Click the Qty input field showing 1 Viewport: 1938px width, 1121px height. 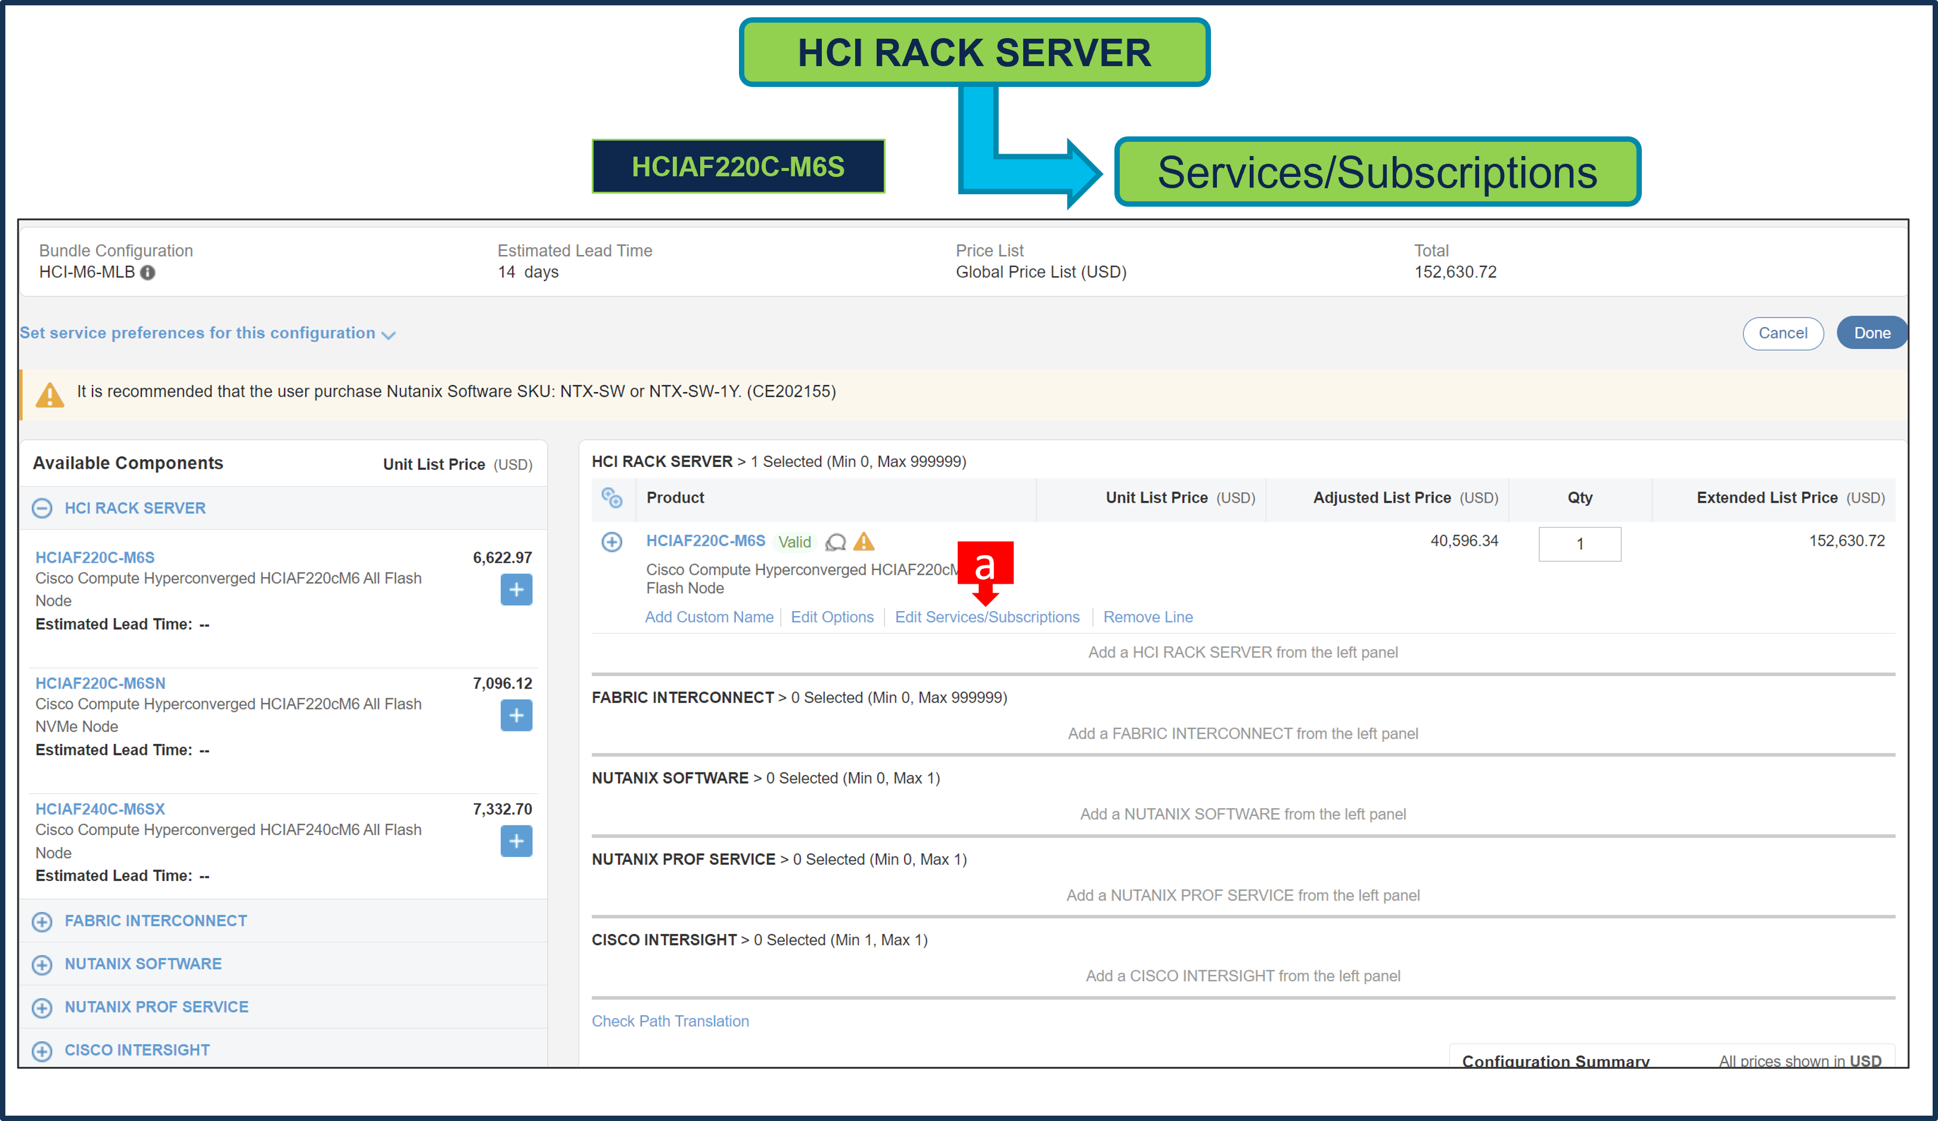click(x=1579, y=544)
